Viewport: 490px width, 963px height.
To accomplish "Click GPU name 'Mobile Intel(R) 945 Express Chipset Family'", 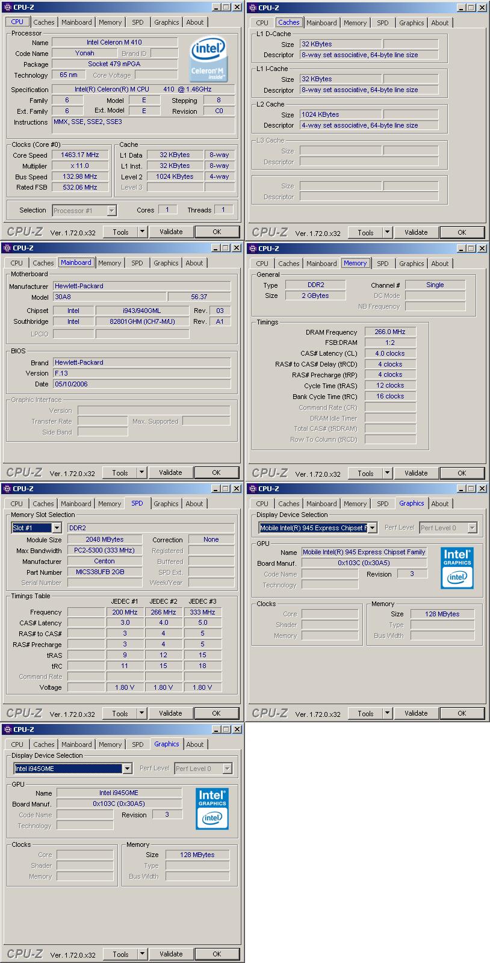I will click(364, 552).
